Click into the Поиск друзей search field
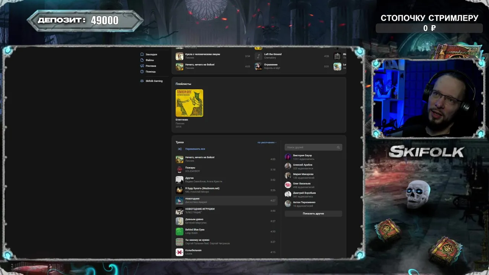This screenshot has height=275, width=489. click(313, 147)
